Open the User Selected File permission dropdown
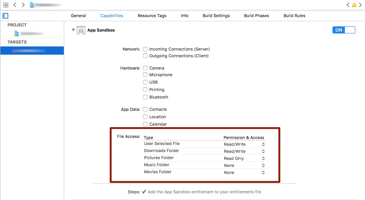 244,144
